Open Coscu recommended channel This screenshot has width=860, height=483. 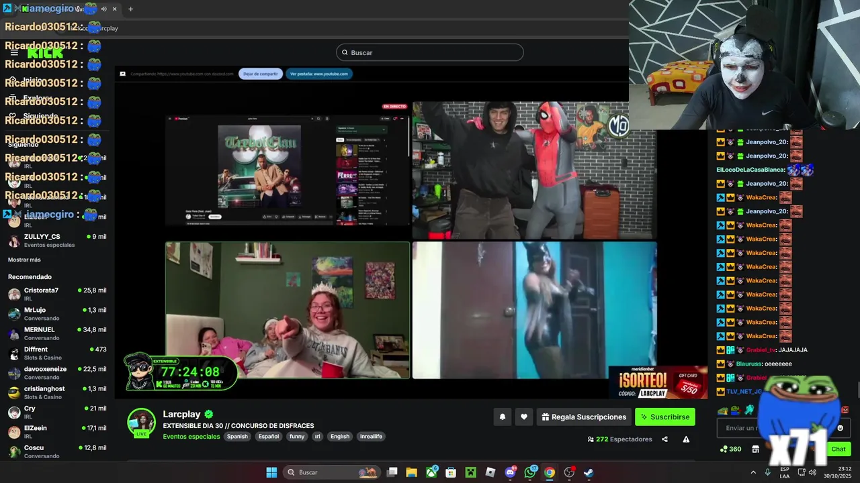click(57, 451)
